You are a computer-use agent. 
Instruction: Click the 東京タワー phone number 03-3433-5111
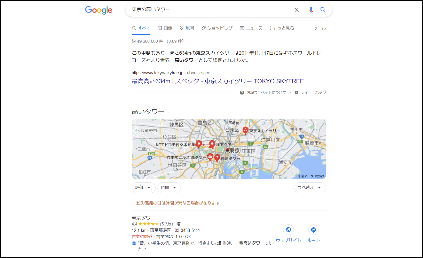tap(187, 230)
